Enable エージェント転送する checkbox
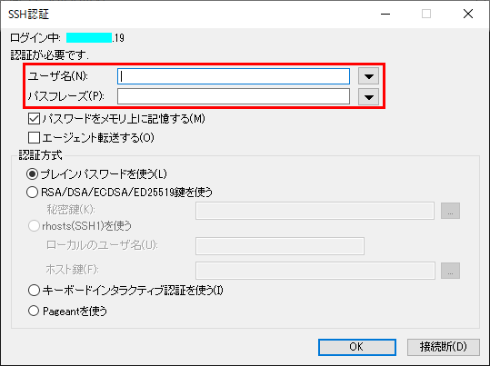This screenshot has height=366, width=490. pyautogui.click(x=34, y=138)
